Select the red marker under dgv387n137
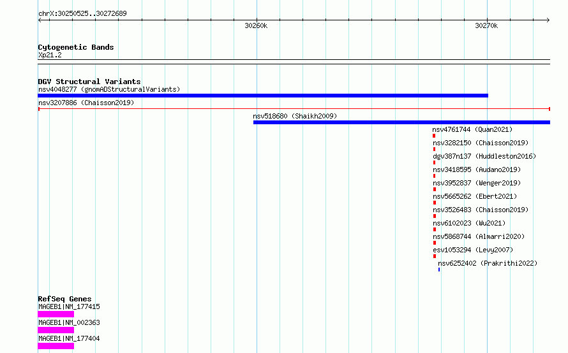The image size is (568, 353). click(435, 162)
